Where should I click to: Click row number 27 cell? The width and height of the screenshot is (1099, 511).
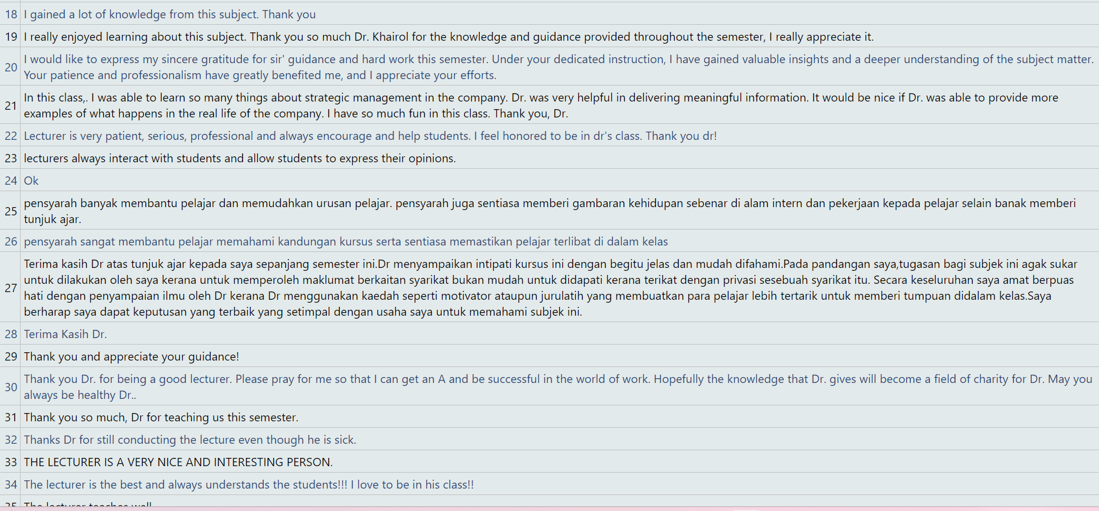11,287
